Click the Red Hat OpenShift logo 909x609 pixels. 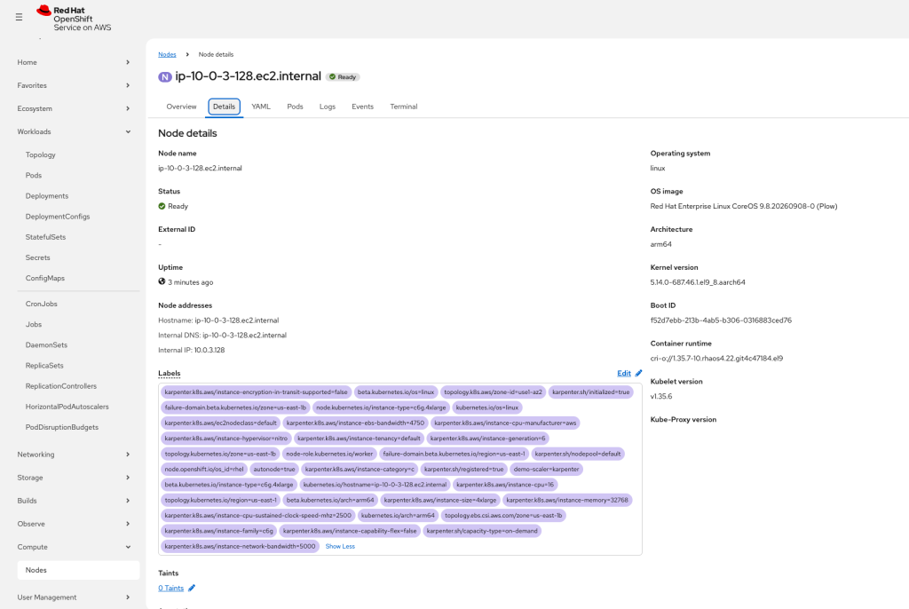coord(74,19)
